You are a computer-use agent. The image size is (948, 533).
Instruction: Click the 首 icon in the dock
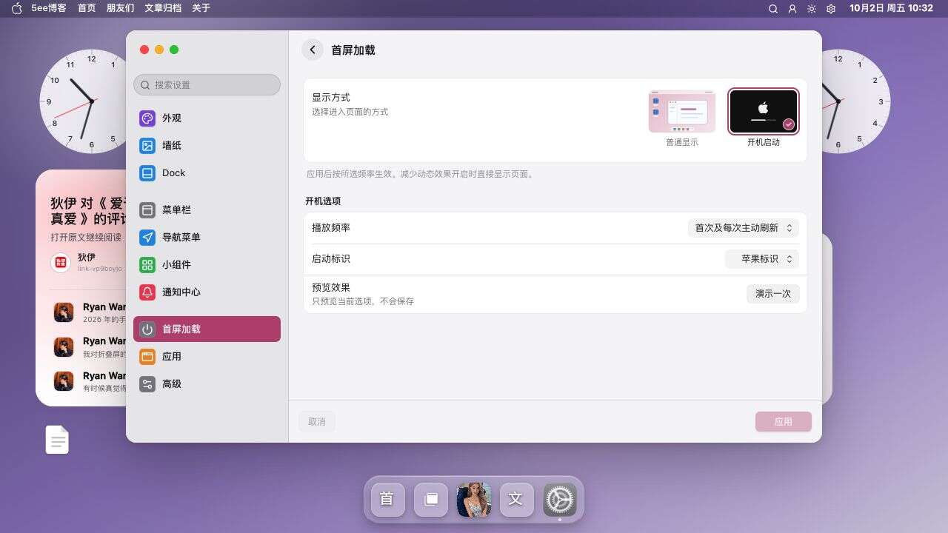(x=387, y=499)
